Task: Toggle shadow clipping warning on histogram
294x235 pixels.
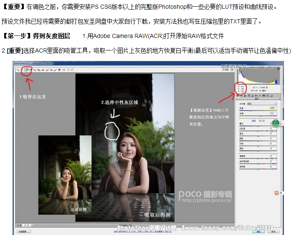Action: (x=239, y=69)
